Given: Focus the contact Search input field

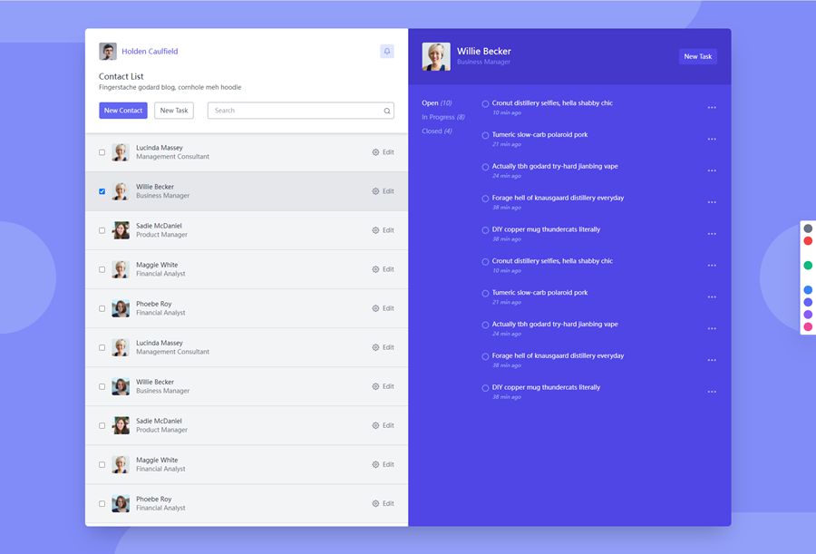Looking at the screenshot, I should [295, 111].
